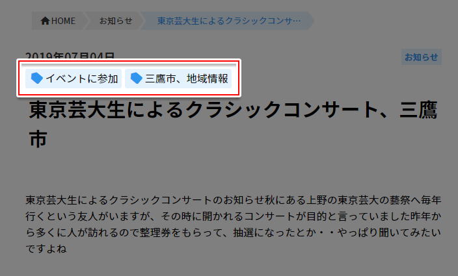Open the 三鷹市、地域情報 tag link

click(178, 79)
